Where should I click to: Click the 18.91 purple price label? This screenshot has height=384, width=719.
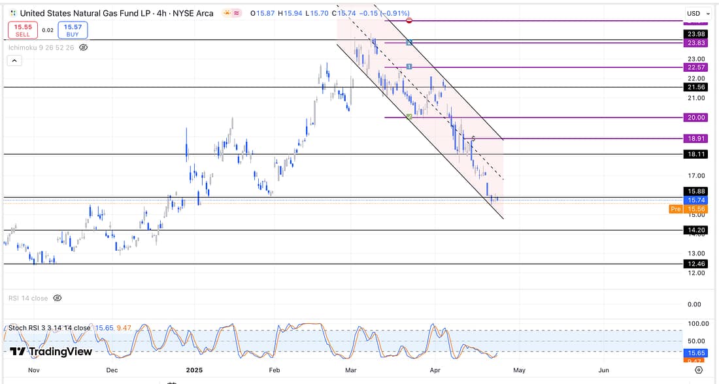[x=694, y=139]
